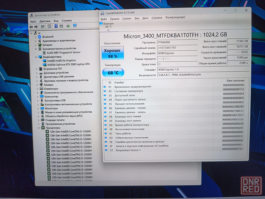This screenshot has width=265, height=199.
Task: Click the blue dot of attribute 0C row
Action: tap(106, 133)
